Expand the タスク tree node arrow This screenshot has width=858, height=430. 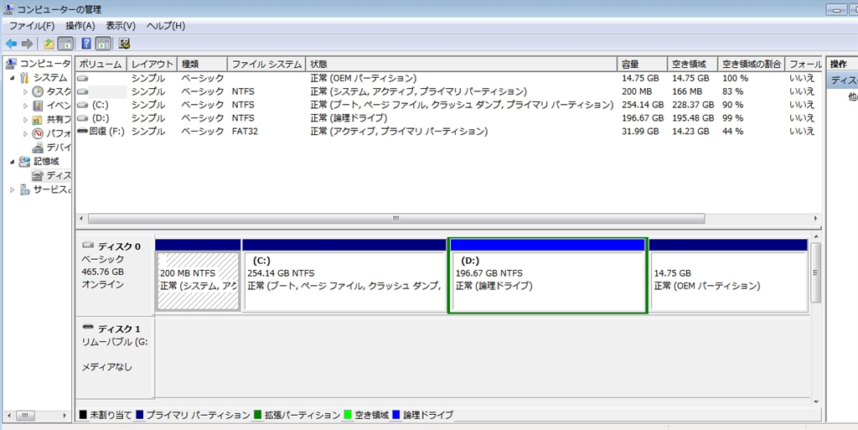(25, 92)
